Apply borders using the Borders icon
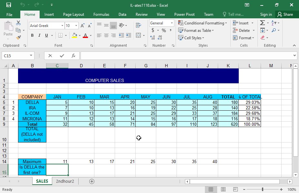The width and height of the screenshot is (299, 193). click(x=60, y=35)
